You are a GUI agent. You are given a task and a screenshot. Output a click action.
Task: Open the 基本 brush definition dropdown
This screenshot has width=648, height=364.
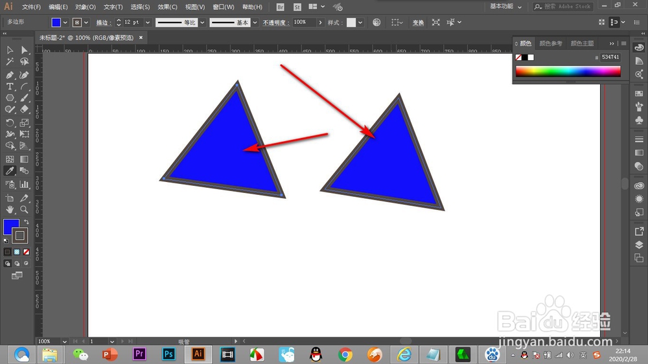(x=255, y=22)
